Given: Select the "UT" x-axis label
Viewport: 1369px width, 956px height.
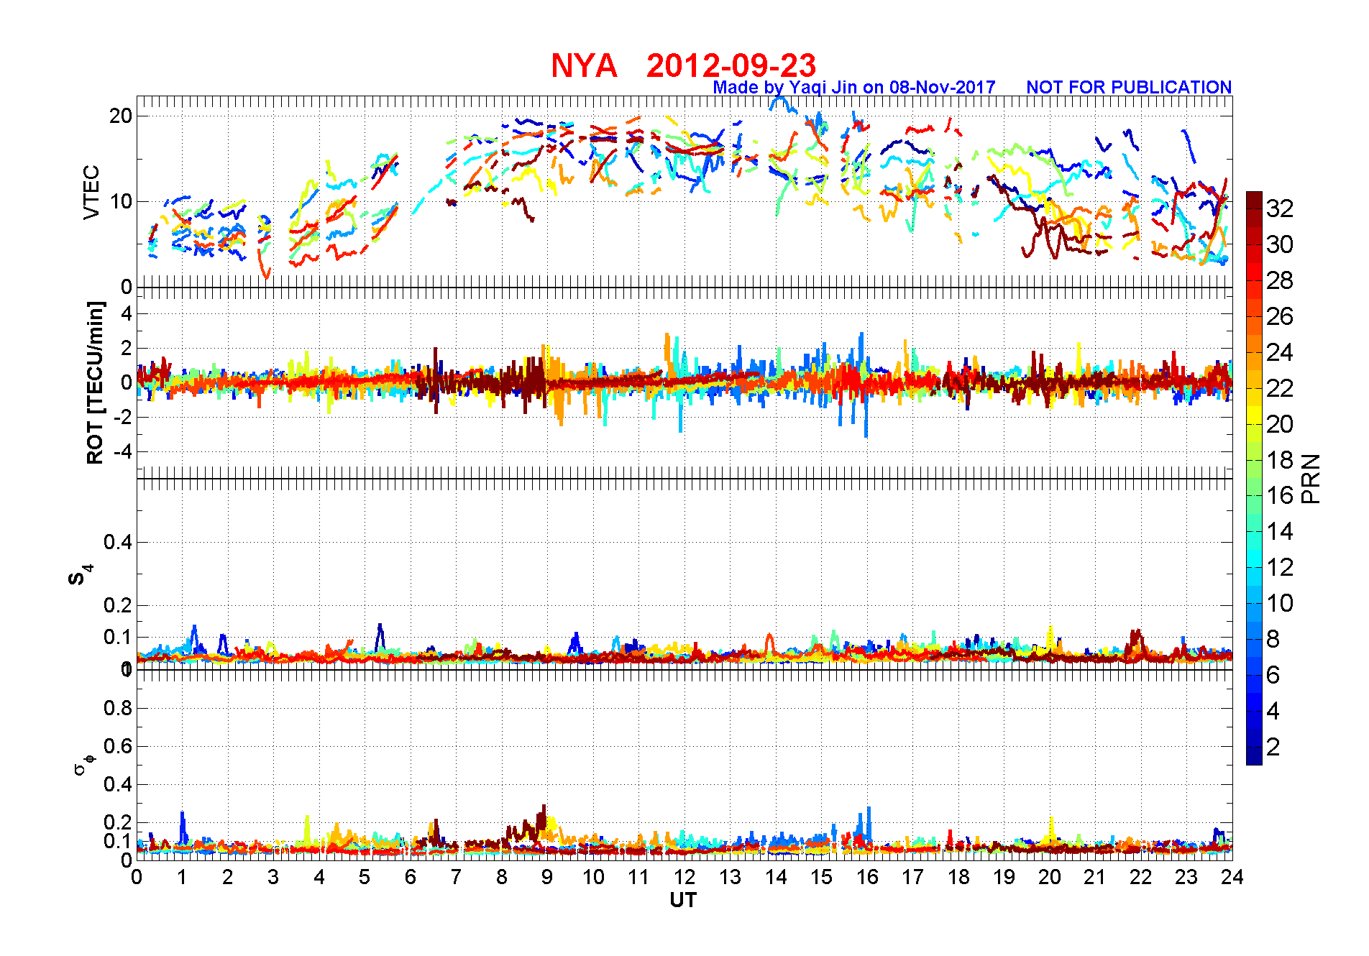Looking at the screenshot, I should (x=683, y=900).
